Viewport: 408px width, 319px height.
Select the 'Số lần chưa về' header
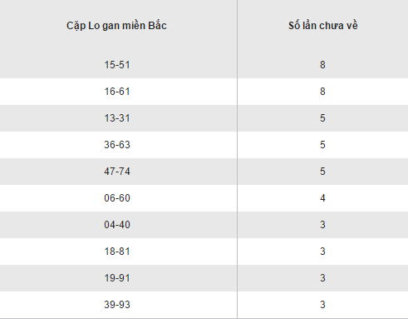pyautogui.click(x=323, y=26)
